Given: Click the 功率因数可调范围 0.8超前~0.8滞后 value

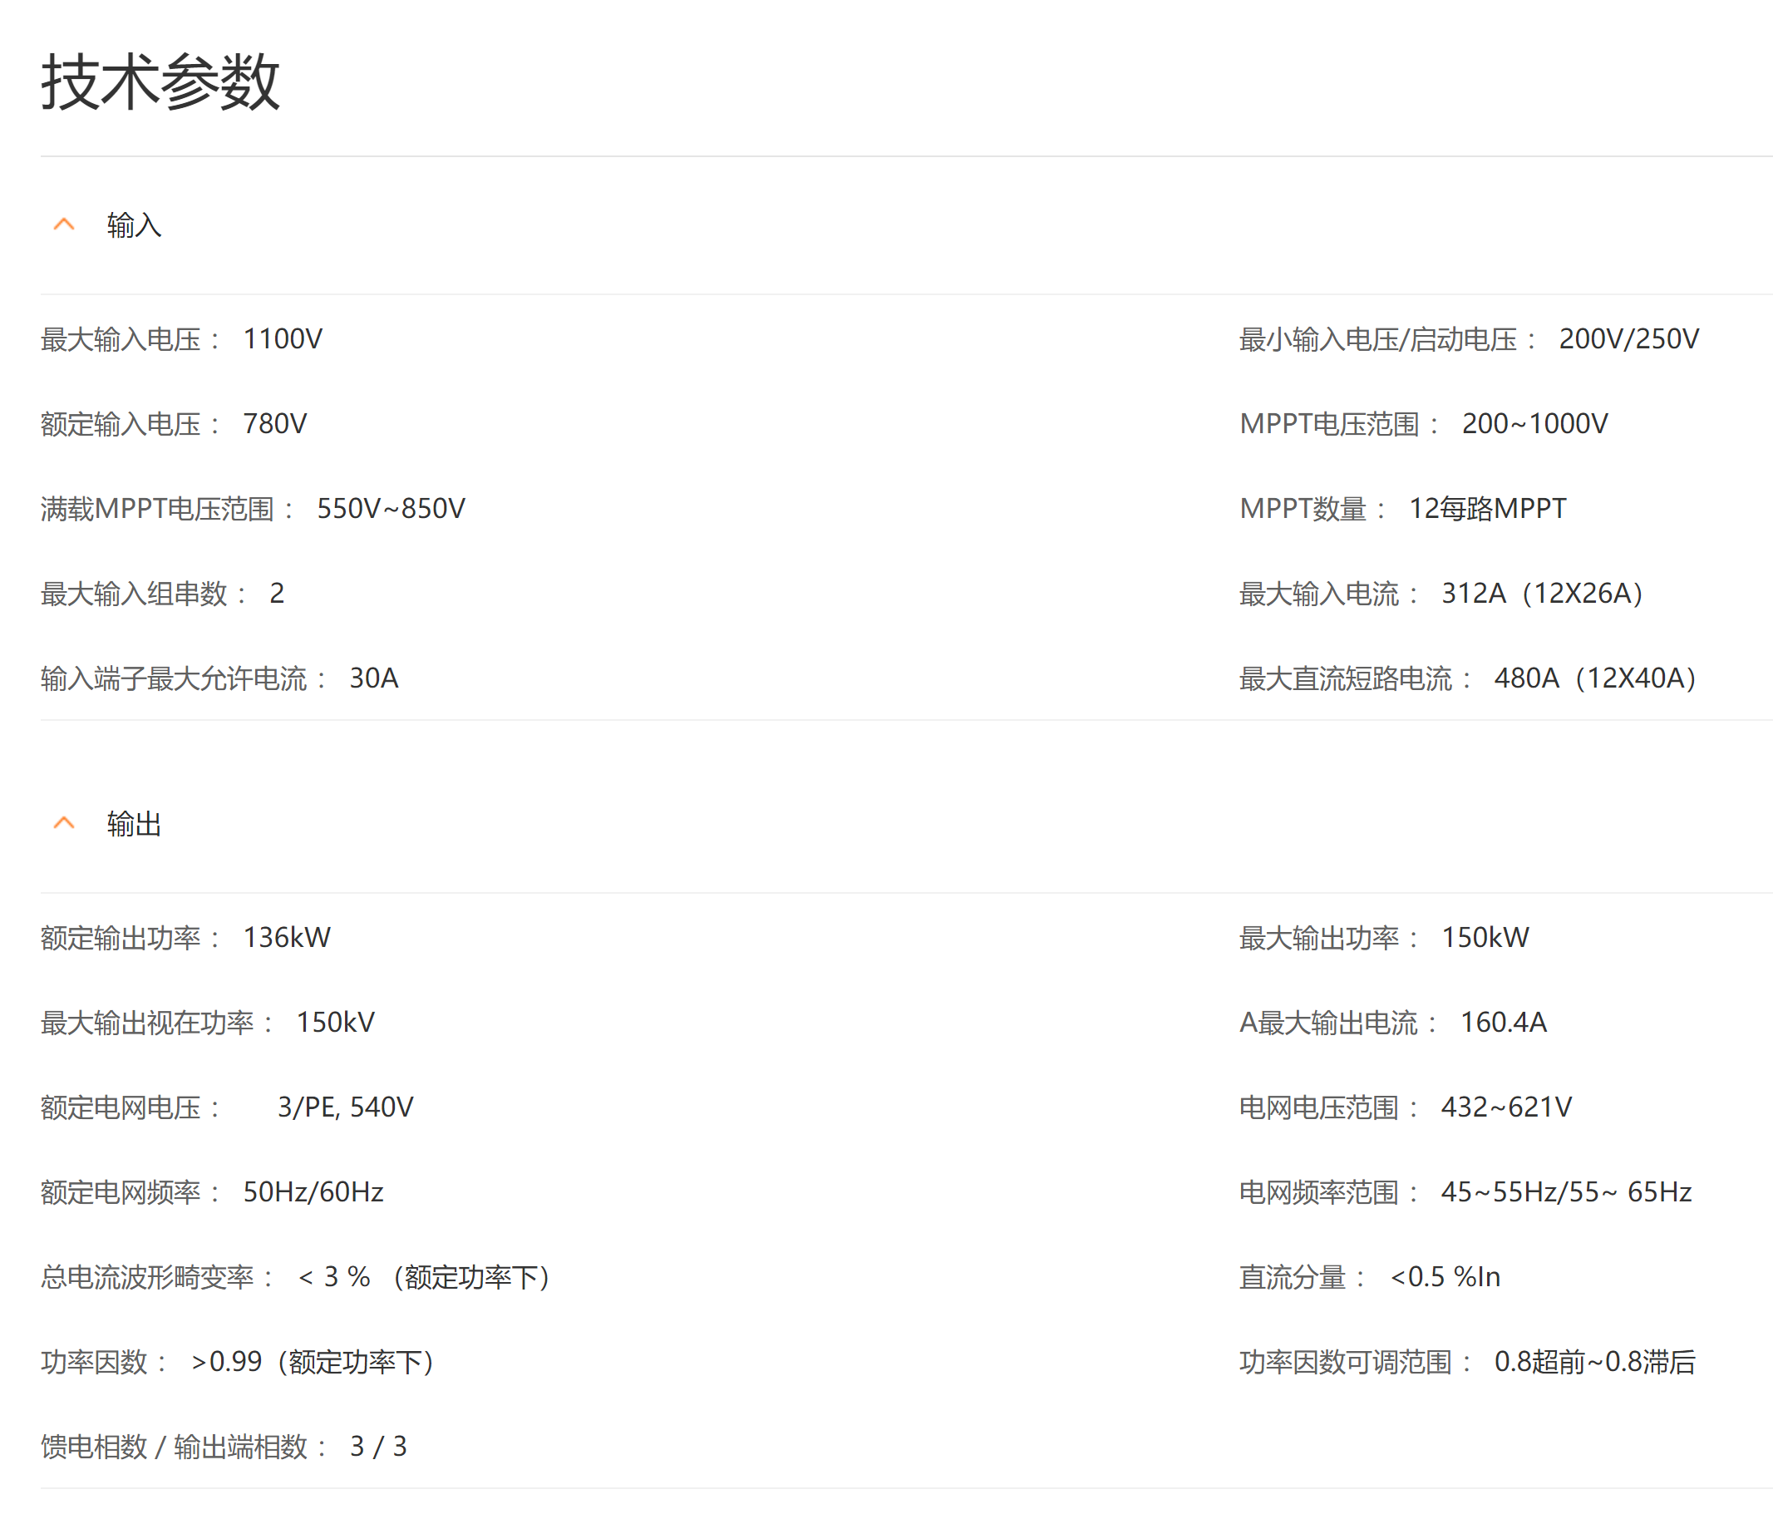Looking at the screenshot, I should point(1594,1362).
